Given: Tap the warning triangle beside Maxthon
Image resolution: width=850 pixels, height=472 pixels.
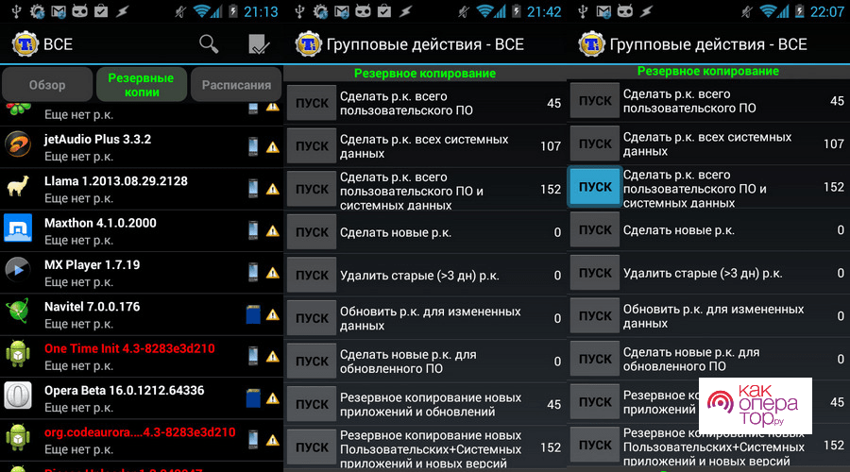Looking at the screenshot, I should 272,230.
